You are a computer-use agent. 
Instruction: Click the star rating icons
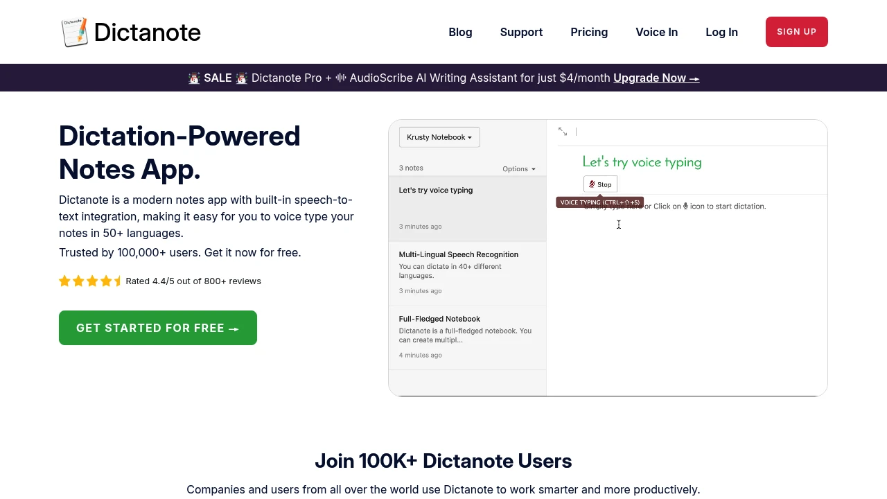[90, 281]
